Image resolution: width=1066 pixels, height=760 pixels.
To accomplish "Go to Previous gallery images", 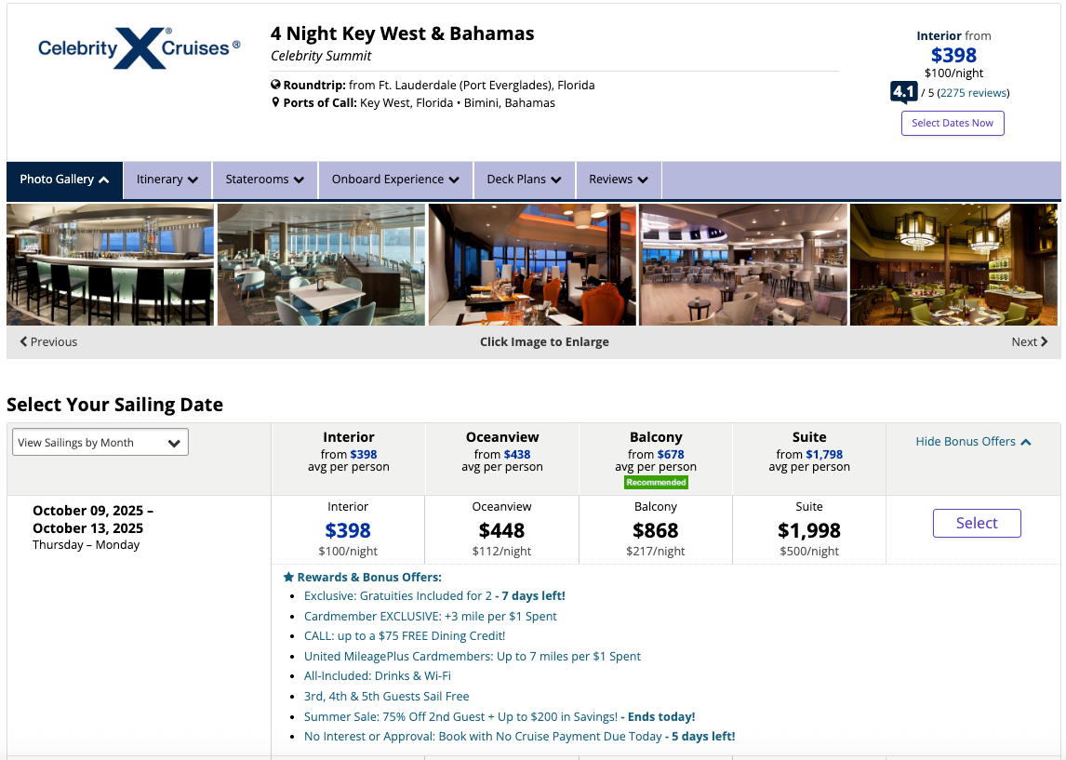I will pos(48,342).
